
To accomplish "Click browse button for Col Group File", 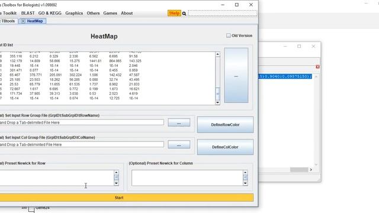I will coord(179,144).
